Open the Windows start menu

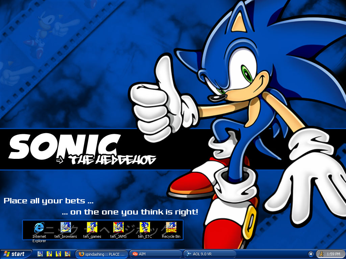[16, 254]
